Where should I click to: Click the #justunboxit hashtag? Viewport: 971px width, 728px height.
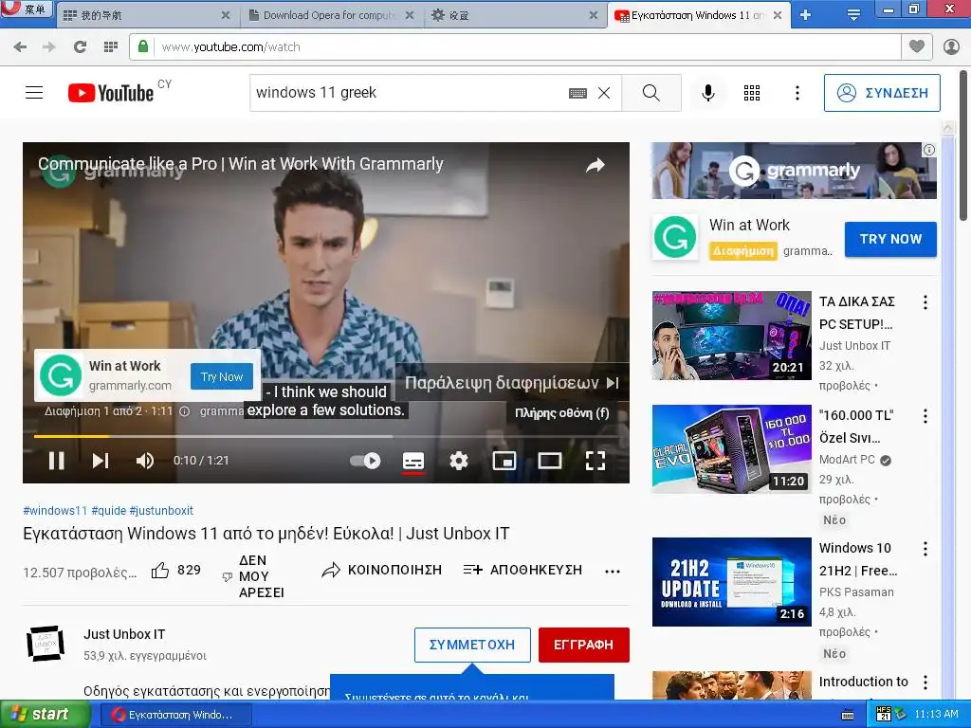(161, 511)
